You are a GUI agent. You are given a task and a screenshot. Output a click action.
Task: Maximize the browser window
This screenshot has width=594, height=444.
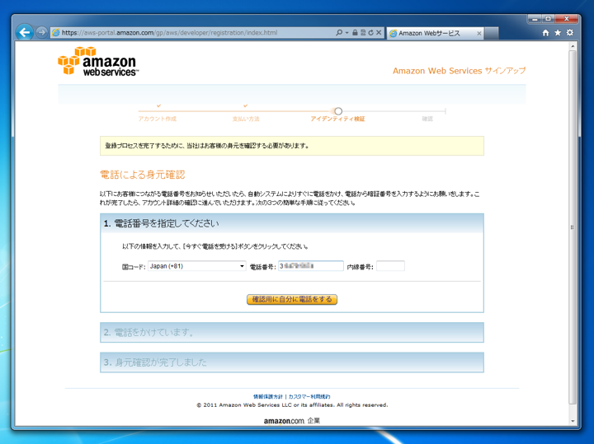(548, 18)
